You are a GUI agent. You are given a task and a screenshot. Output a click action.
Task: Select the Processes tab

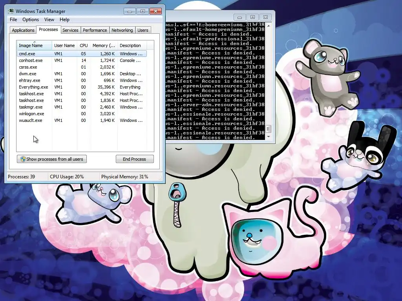(x=48, y=29)
